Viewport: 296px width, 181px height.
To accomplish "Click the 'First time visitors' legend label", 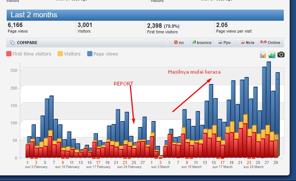I will click(32, 54).
